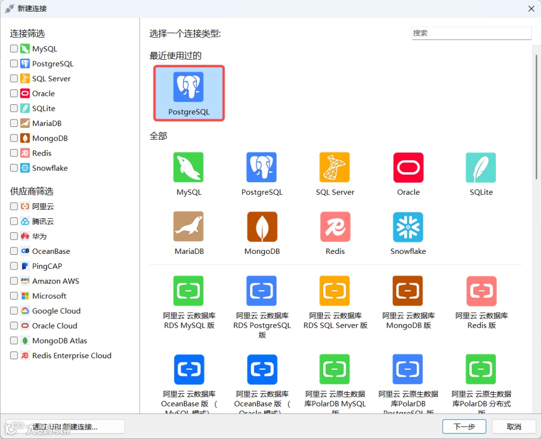Select the Snowflake connection type icon
This screenshot has width=542, height=439.
(x=408, y=226)
